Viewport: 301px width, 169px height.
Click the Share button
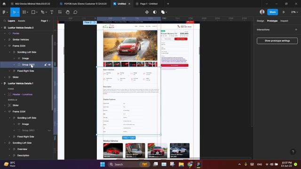pyautogui.click(x=272, y=12)
